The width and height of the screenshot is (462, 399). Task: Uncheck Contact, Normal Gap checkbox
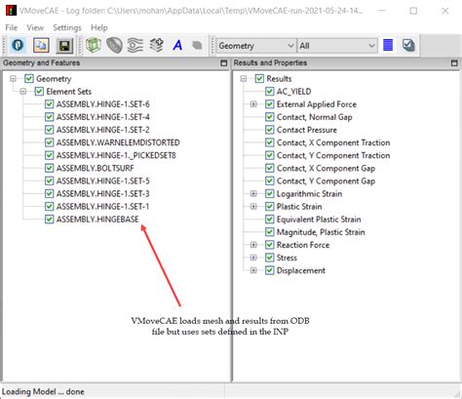269,117
